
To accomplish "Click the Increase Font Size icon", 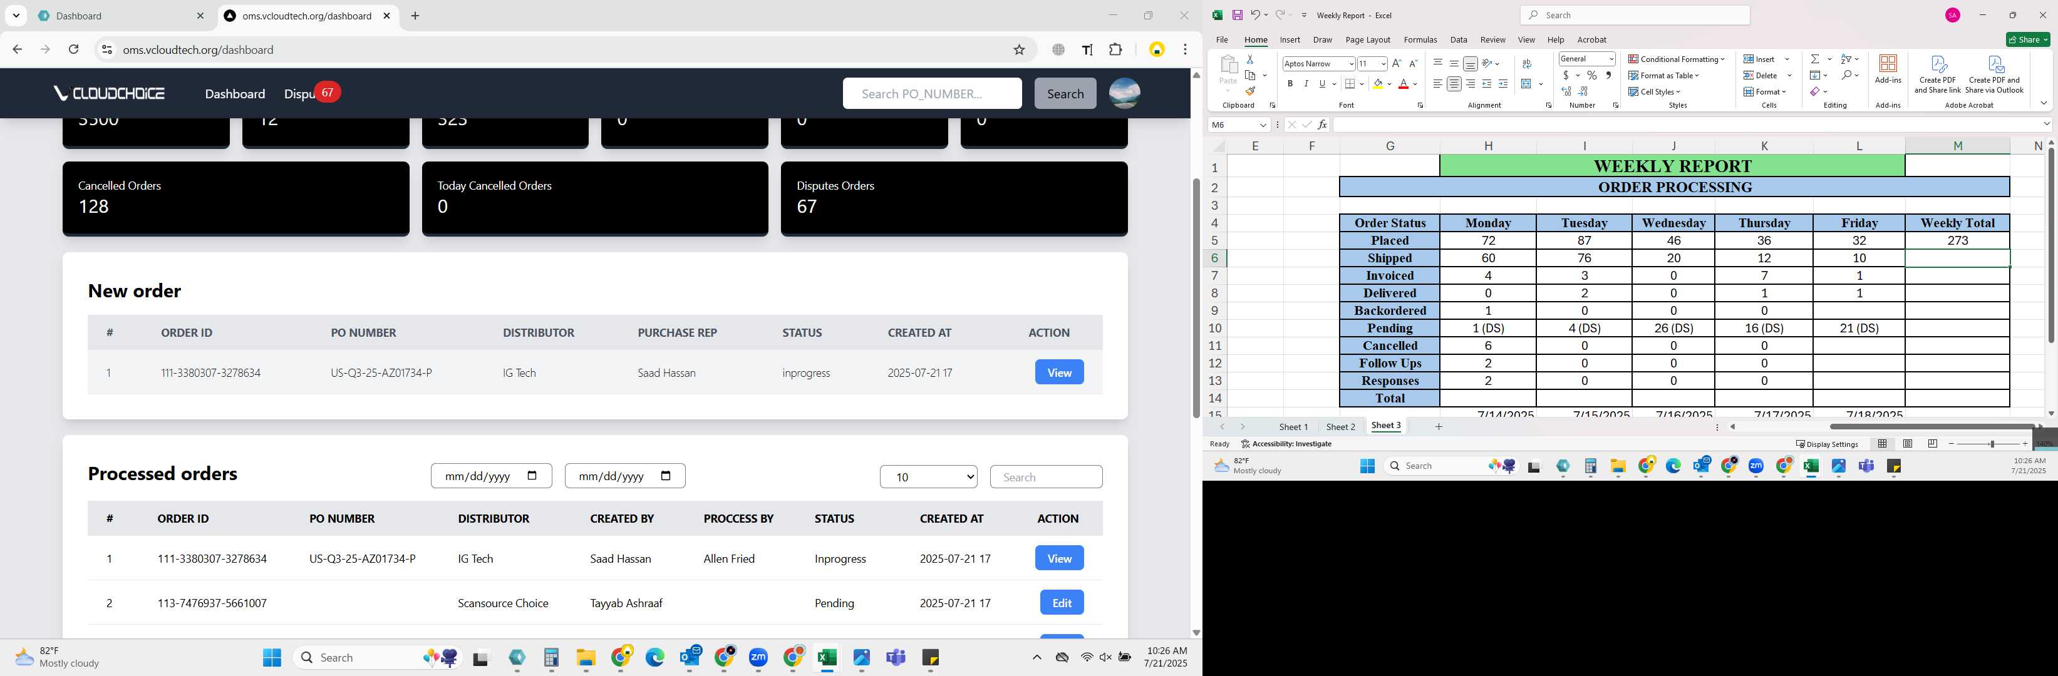I will pos(1396,63).
